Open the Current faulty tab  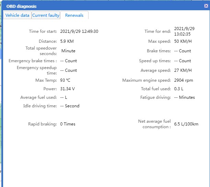point(46,15)
